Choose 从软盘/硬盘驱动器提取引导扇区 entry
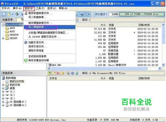The width and height of the screenshot is (166, 122). point(50,33)
